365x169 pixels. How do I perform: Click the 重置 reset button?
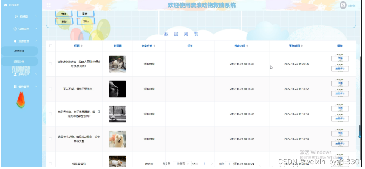pos(85,14)
